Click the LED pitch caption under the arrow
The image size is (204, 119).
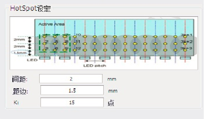point(95,66)
